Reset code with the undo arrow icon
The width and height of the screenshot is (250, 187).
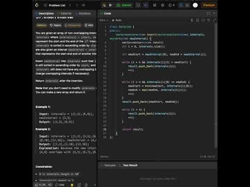(x=209, y=20)
